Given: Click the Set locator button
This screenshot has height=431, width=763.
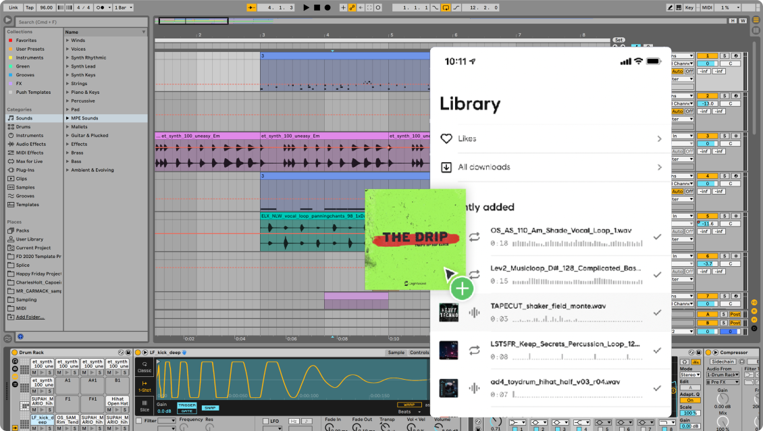Looking at the screenshot, I should [x=619, y=40].
